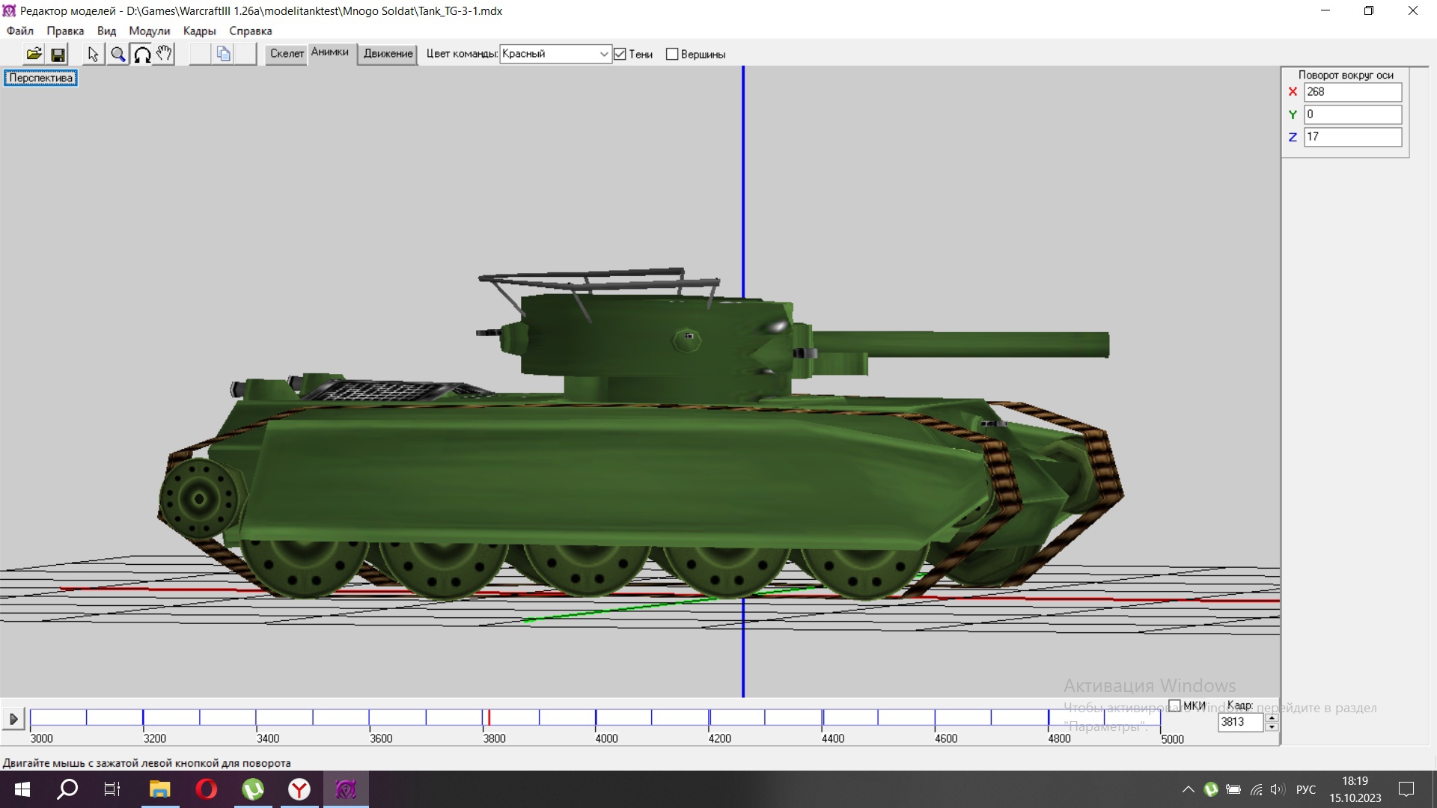Select the arrow pointer tool
The width and height of the screenshot is (1437, 808).
pyautogui.click(x=93, y=54)
